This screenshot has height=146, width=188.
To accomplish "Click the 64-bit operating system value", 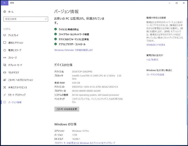I will (96, 95).
